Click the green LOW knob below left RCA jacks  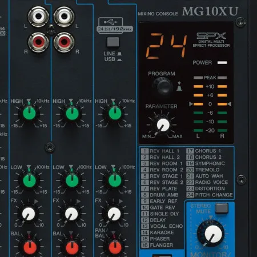[29, 180]
